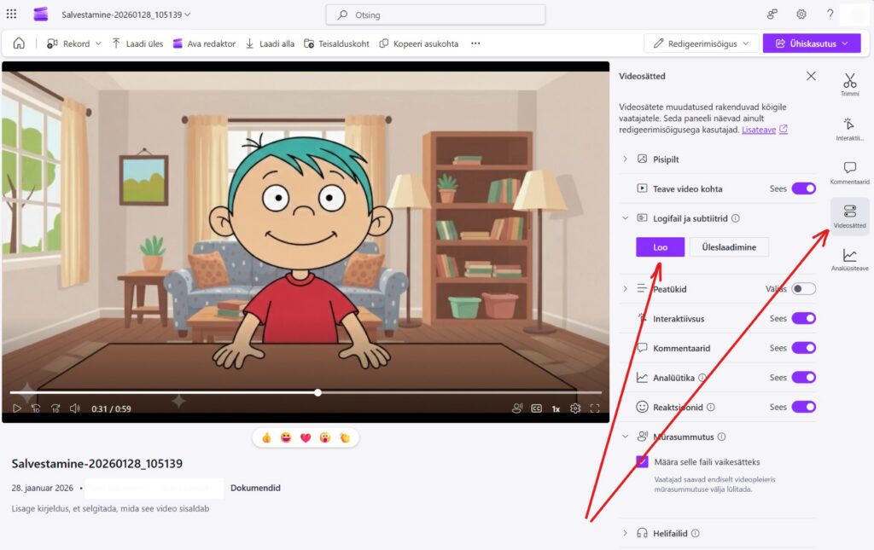The height and width of the screenshot is (550, 874).
Task: Enable the Peatükid toggle
Action: 803,289
